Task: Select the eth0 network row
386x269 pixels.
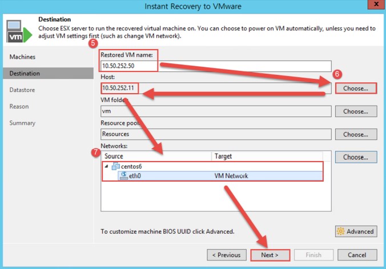Action: (220, 176)
